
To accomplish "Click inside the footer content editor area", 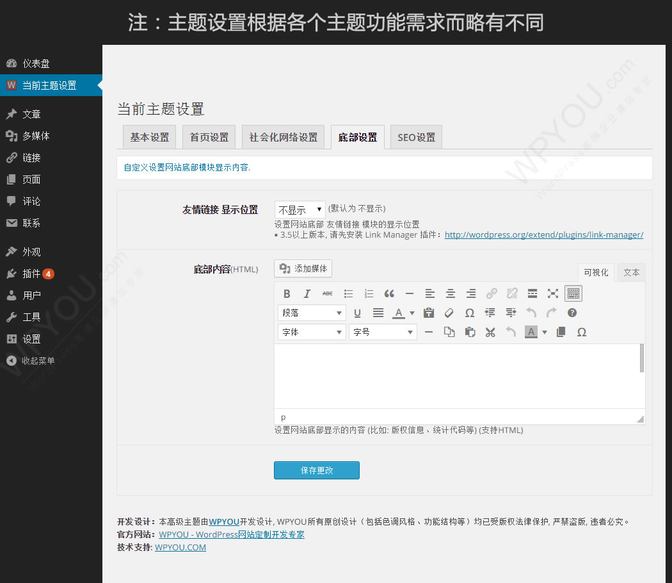I will [x=456, y=376].
